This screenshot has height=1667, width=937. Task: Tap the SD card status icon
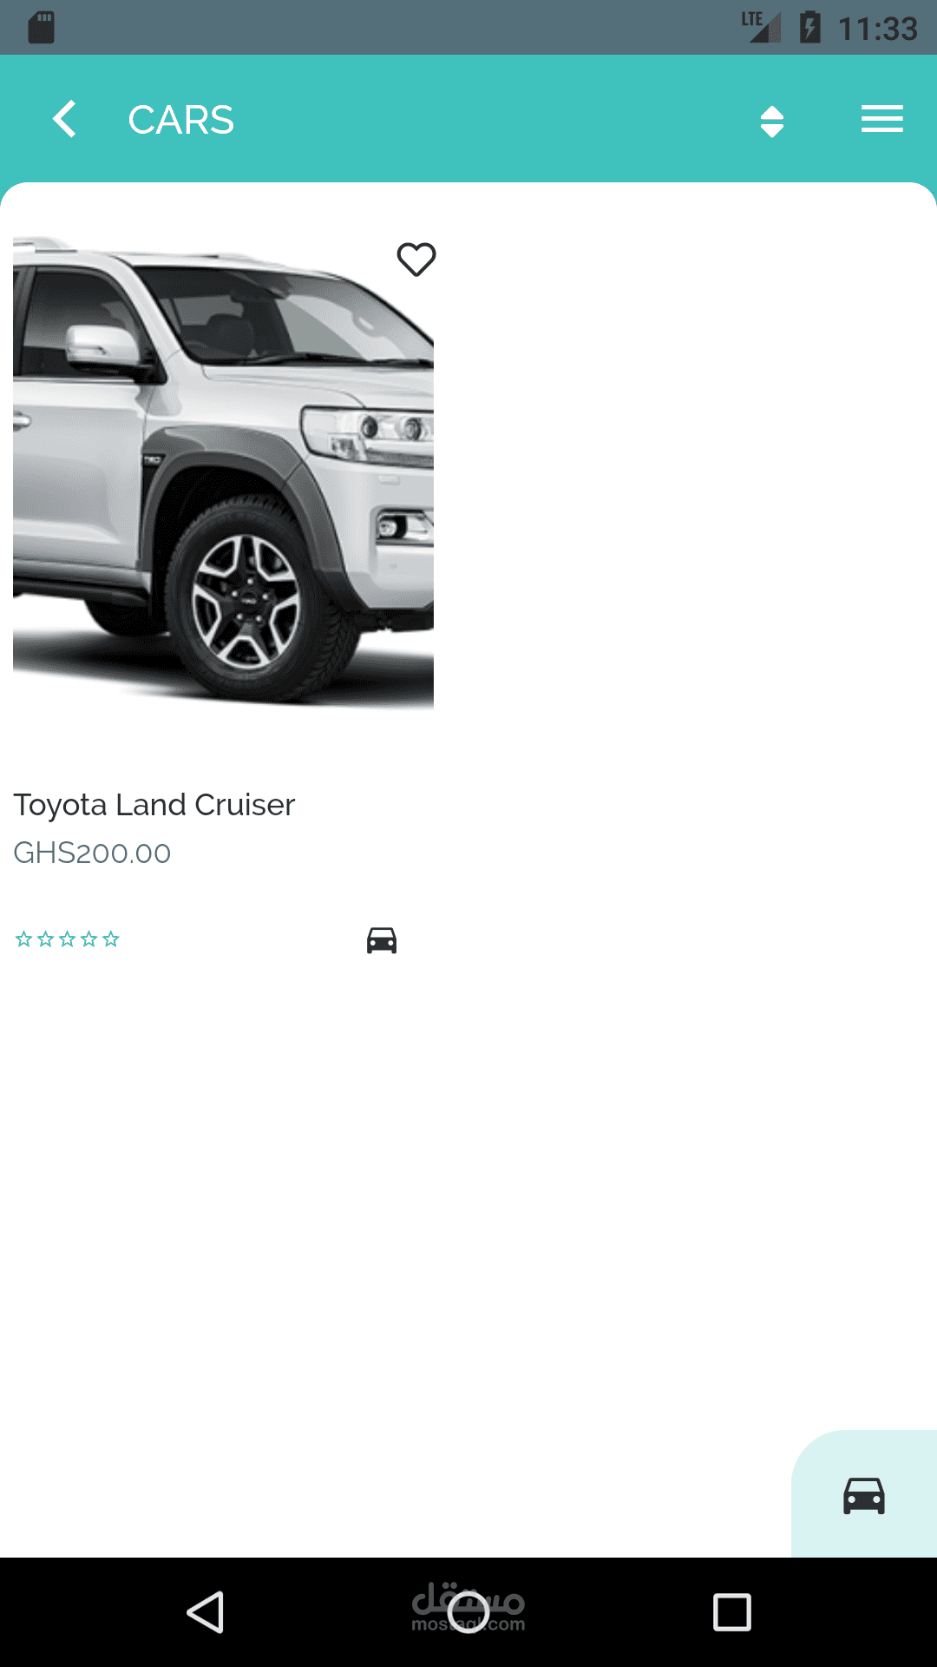41,28
